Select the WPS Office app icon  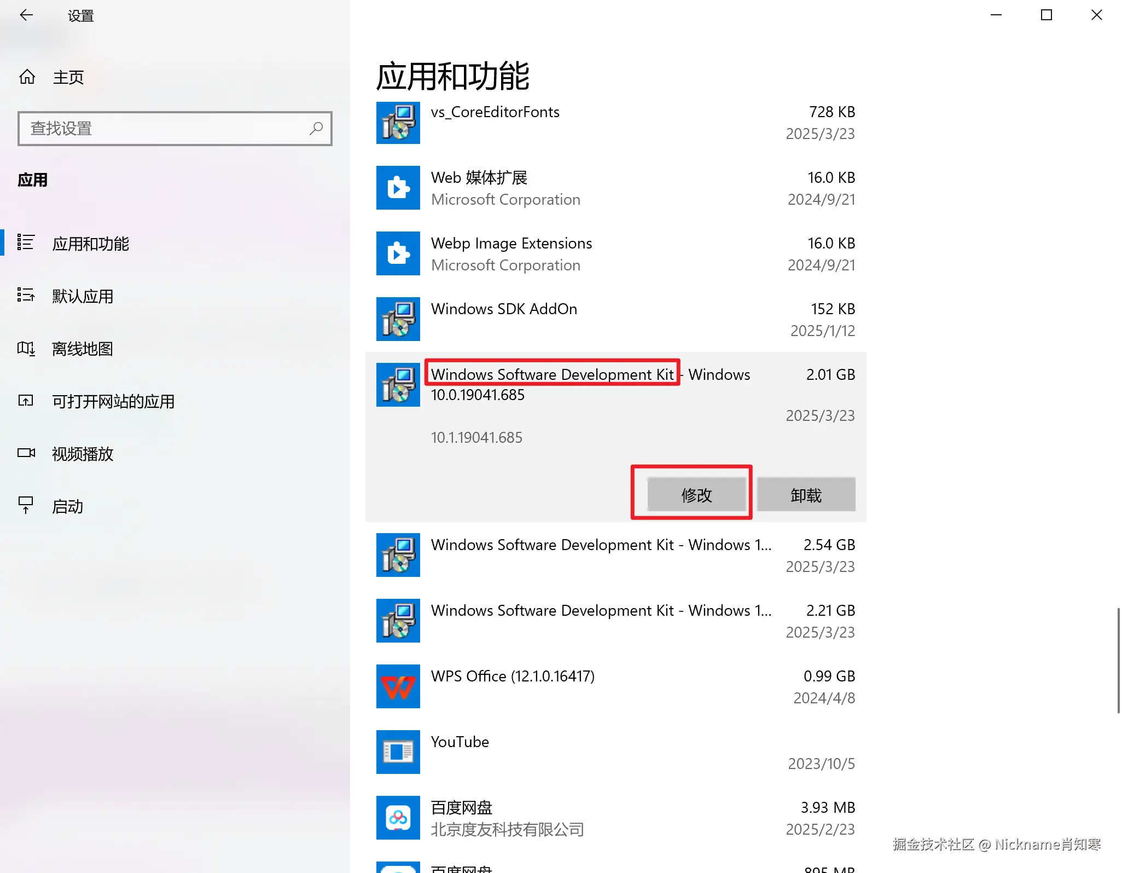398,686
